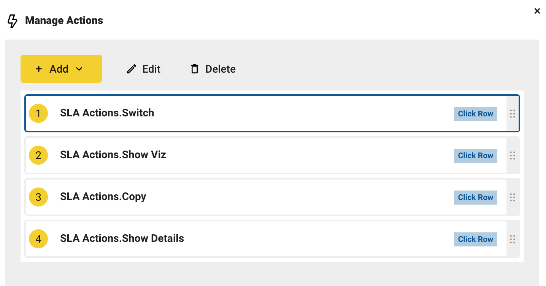Click the drag handle for SLA Actions.Switch
The width and height of the screenshot is (546, 286).
pyautogui.click(x=512, y=113)
